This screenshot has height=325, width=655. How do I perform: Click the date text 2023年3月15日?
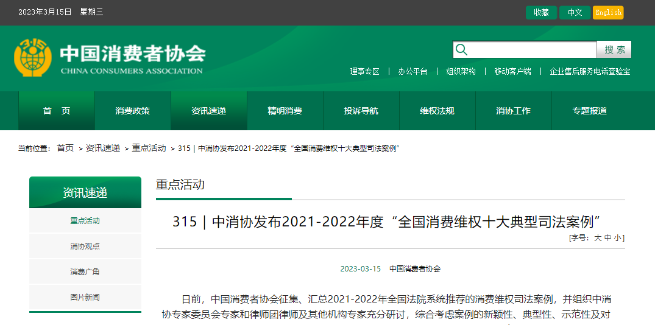[x=44, y=12]
